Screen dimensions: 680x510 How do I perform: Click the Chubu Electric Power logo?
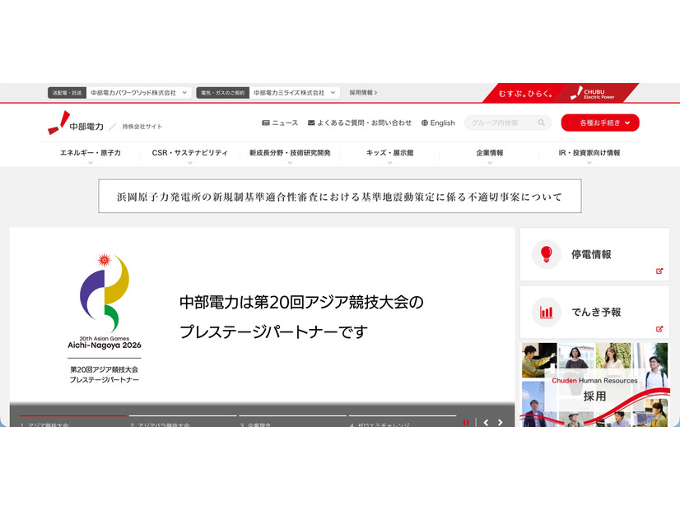click(x=76, y=123)
